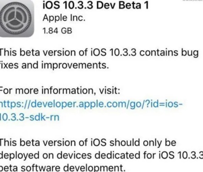This screenshot has width=203, height=172.
Task: Click the 1.84 GB download size text
Action: [x=57, y=31]
